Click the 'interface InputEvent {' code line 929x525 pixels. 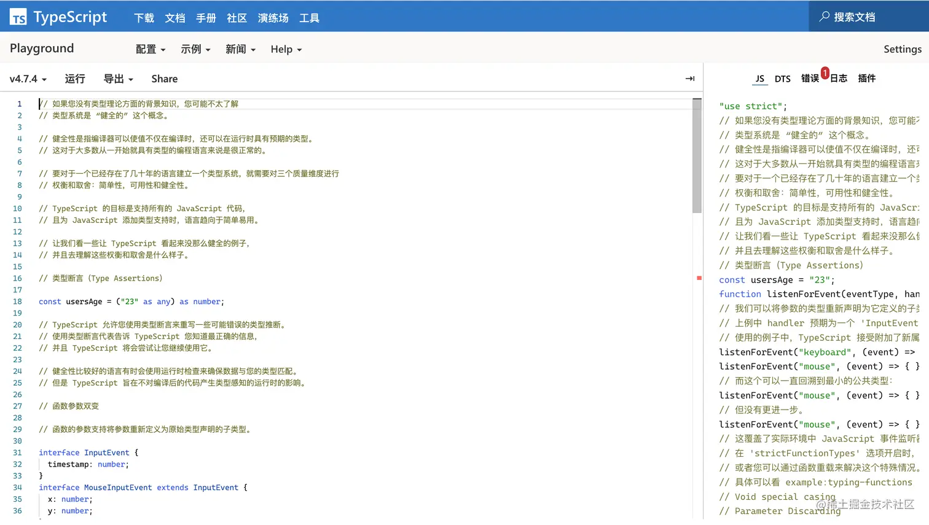coord(88,453)
